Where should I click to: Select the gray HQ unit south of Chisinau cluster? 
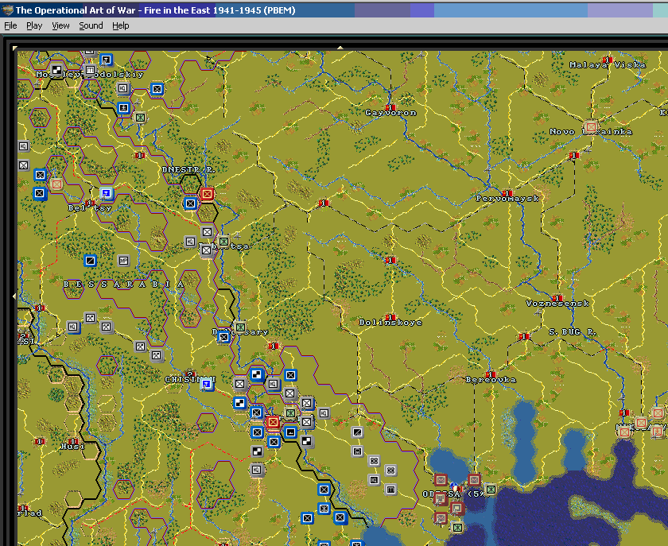pos(256,470)
